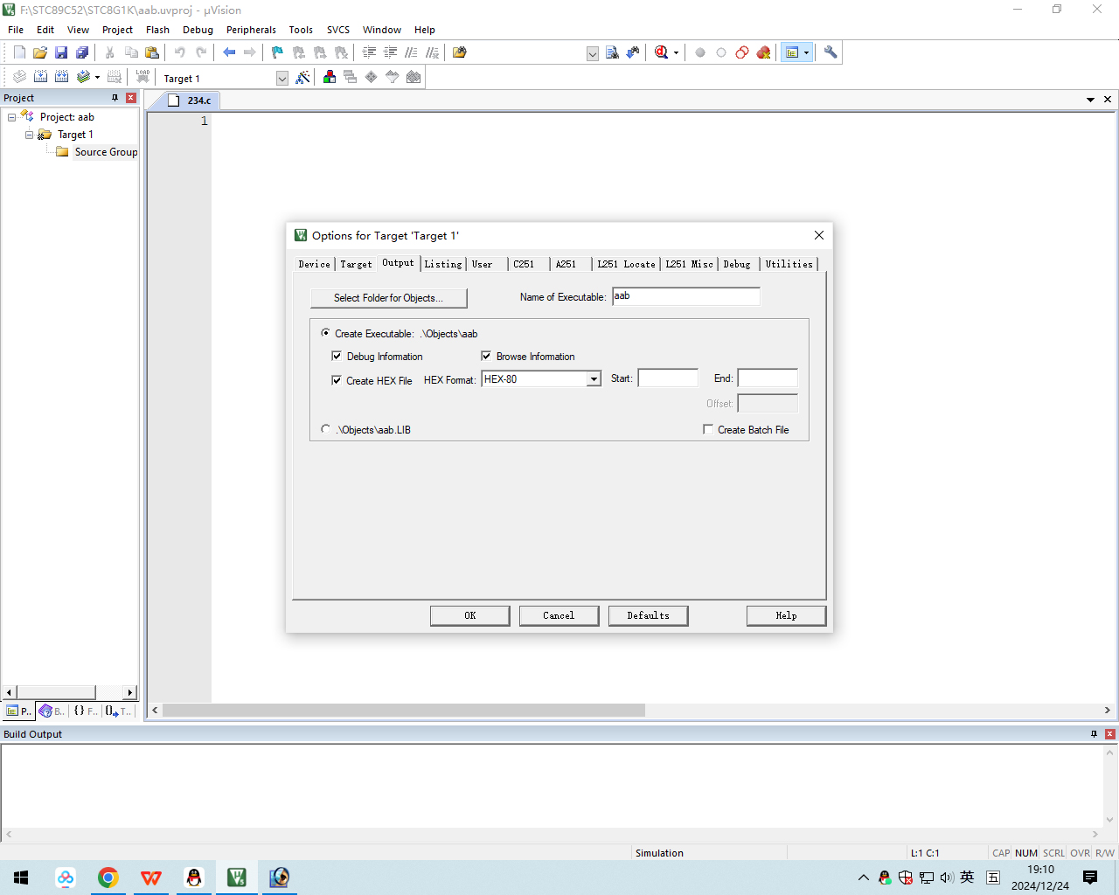
Task: Click the Paste clipboard icon
Action: 152,52
